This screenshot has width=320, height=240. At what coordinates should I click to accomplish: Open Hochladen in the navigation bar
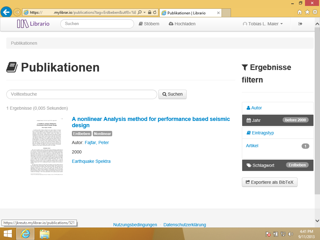click(x=182, y=24)
